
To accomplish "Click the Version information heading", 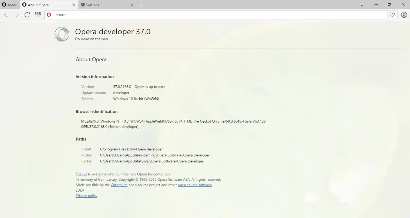I will tap(95, 77).
